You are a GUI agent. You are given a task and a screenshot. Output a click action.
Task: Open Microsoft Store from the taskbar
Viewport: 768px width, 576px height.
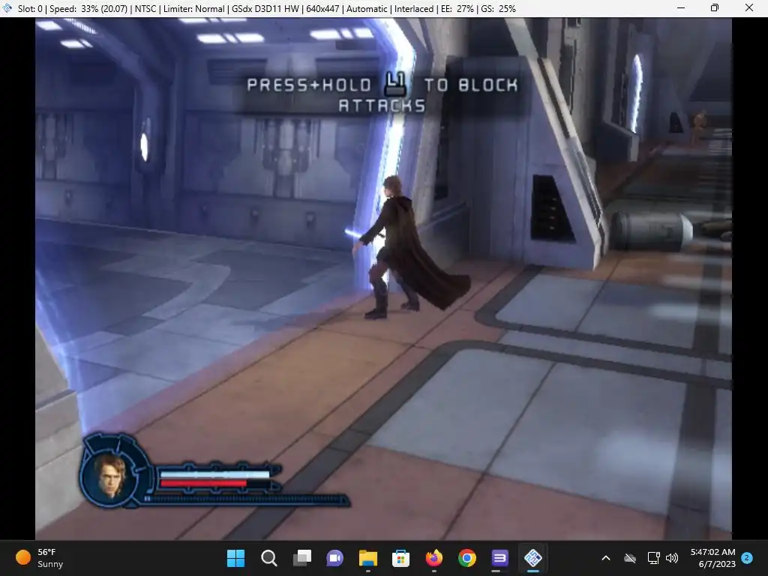tap(400, 558)
